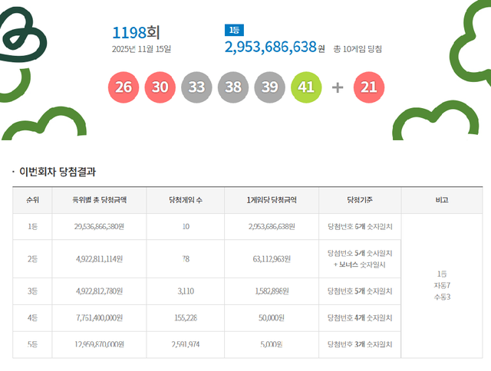Click the blue 1등 badge
Image resolution: width=491 pixels, height=371 pixels.
(233, 30)
